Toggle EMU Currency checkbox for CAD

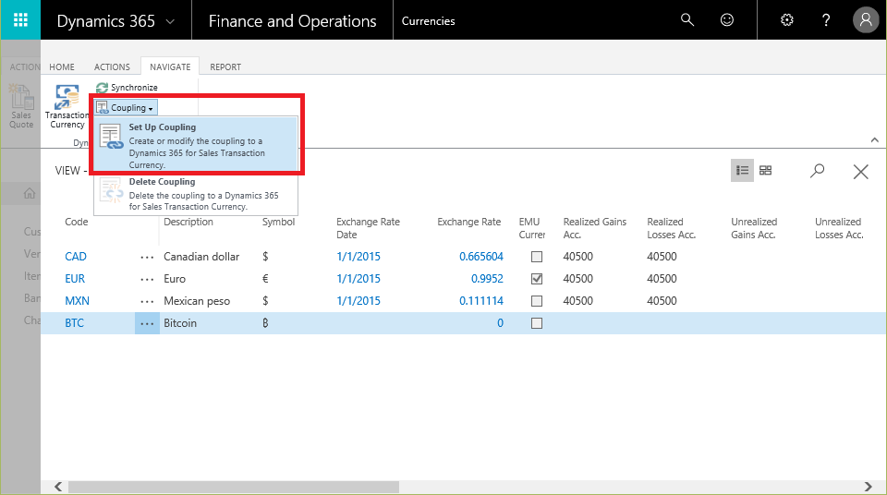pyautogui.click(x=537, y=257)
